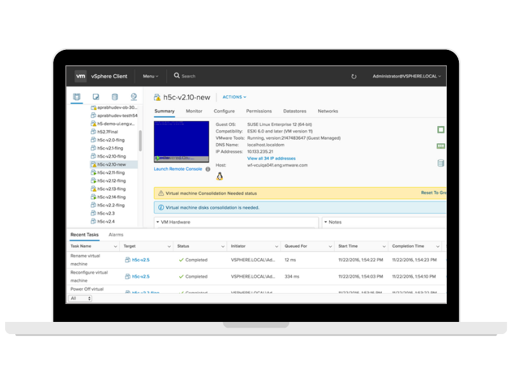Click the memory usage icon on the right
512x384 pixels.
(x=440, y=146)
